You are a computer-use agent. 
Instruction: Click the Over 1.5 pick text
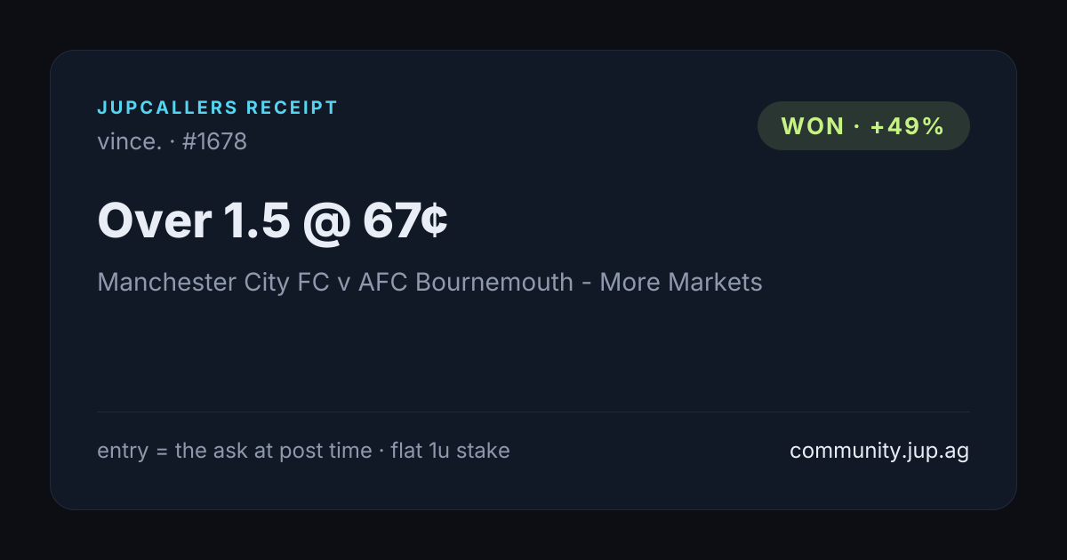(194, 220)
